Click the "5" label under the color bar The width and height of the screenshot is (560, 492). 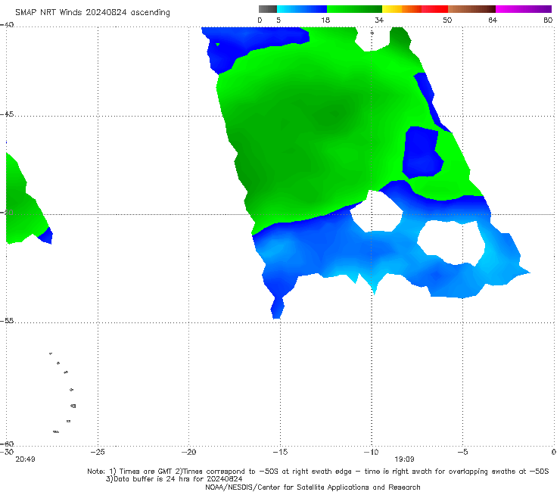278,20
